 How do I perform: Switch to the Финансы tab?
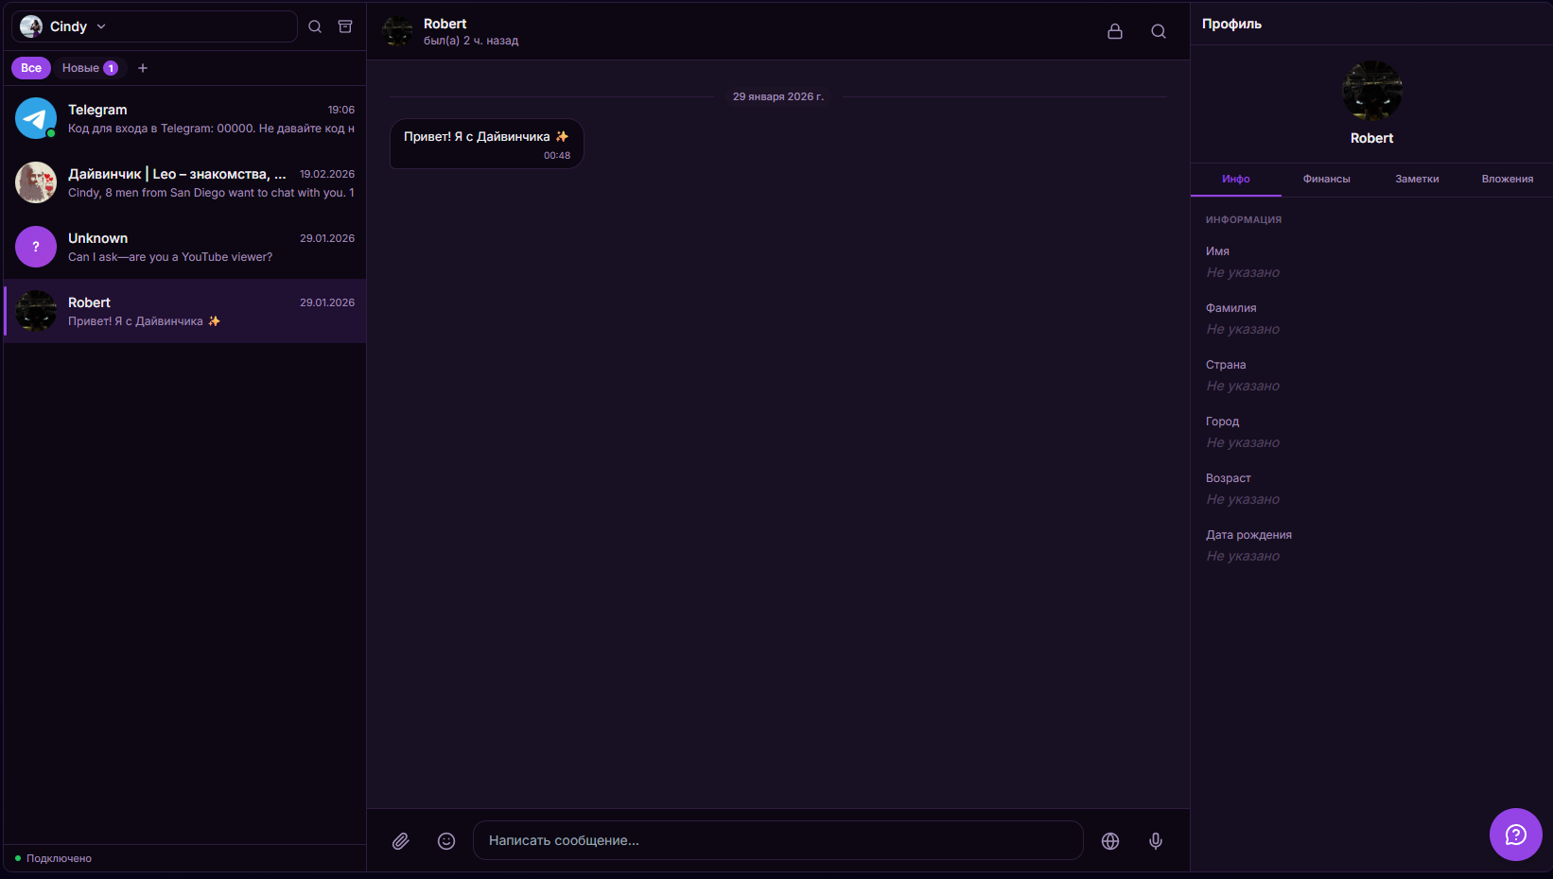[1326, 179]
